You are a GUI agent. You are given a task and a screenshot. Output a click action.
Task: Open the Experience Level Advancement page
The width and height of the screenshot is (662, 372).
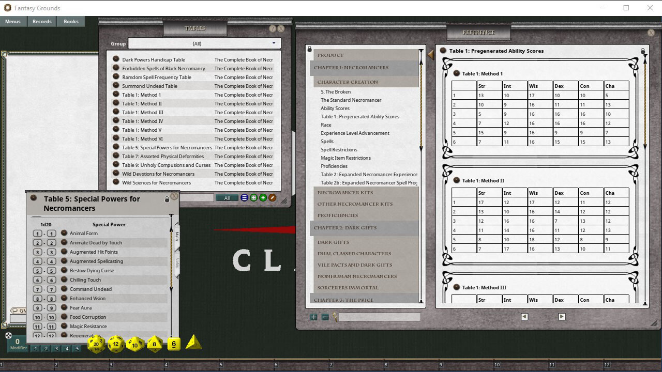(x=355, y=133)
